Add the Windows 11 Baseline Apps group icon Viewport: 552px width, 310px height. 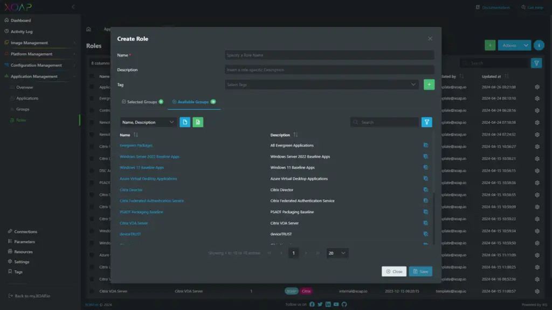coord(426,167)
